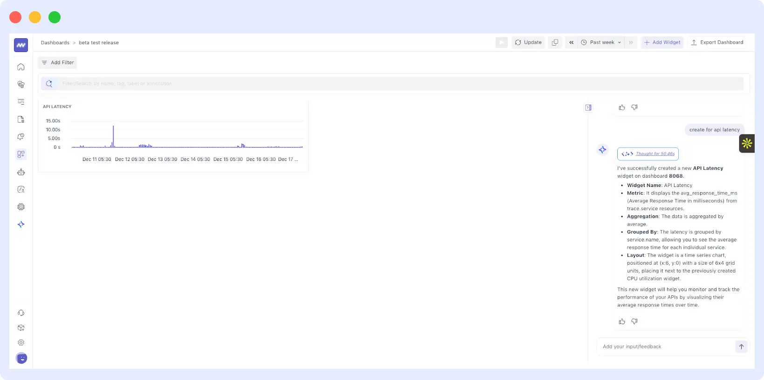The image size is (764, 380).
Task: Click the green maximize window button
Action: [55, 17]
